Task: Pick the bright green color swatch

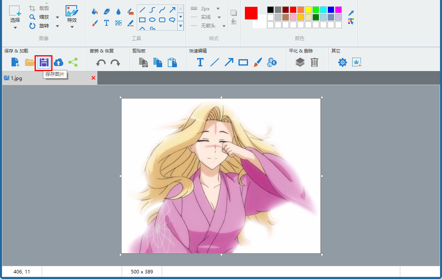Action: 316,10
